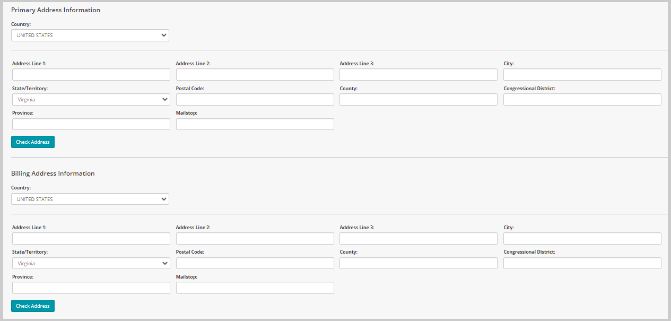Screen dimensions: 671x321
Task: Click Billing Address Postal Code field
Action: pos(255,263)
